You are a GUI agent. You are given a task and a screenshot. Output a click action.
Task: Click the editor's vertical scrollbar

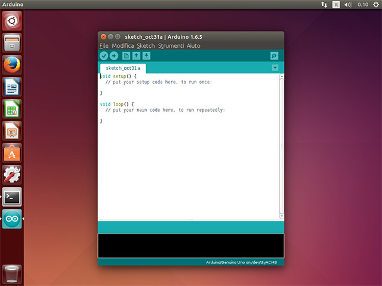(282, 146)
